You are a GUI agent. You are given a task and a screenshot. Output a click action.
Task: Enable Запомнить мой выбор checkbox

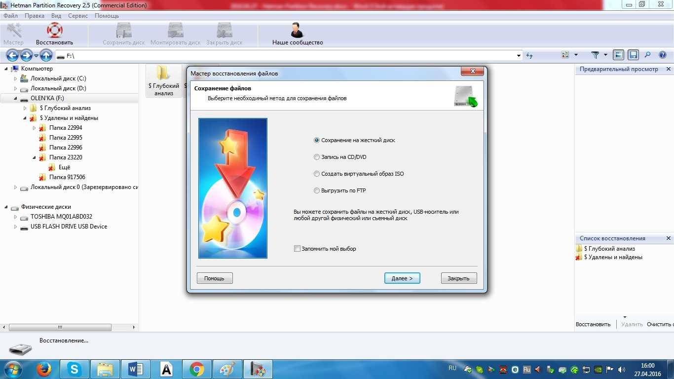coord(297,249)
